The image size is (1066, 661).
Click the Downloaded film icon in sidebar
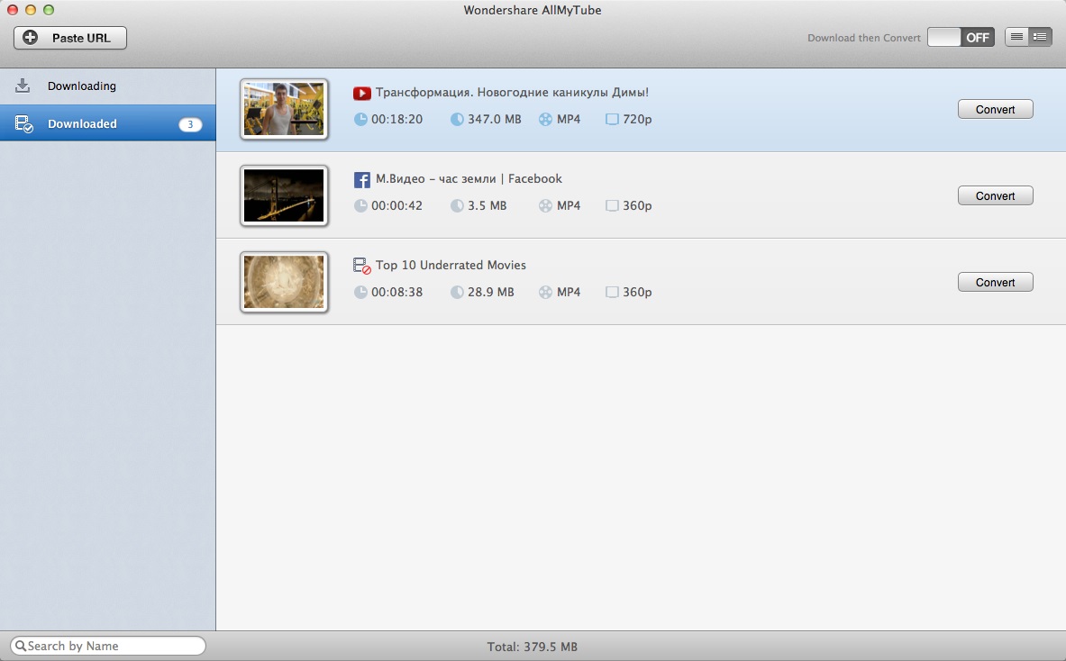pos(23,123)
